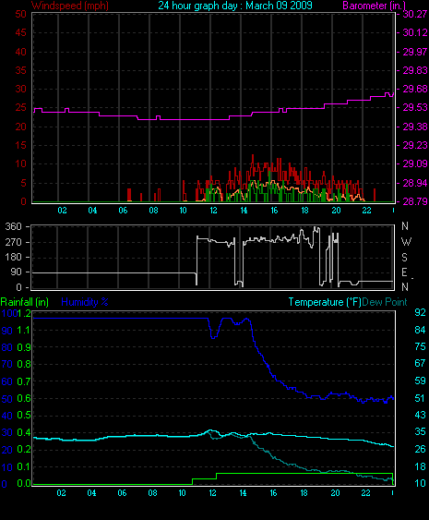The width and height of the screenshot is (429, 520).
Task: Click the 'Dew Point' legend label
Action: pyautogui.click(x=385, y=302)
